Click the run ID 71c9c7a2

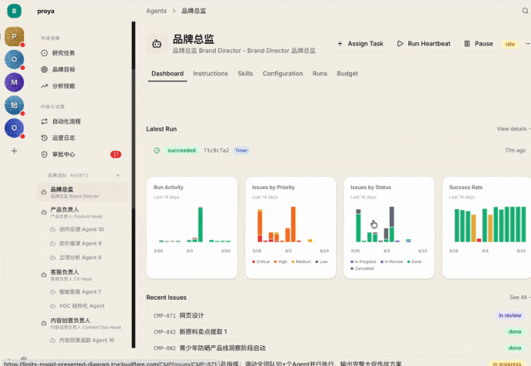point(216,150)
